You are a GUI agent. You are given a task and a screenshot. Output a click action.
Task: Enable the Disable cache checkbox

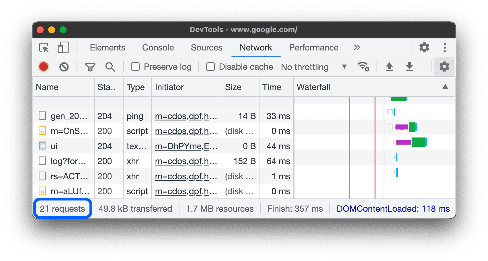tap(210, 67)
